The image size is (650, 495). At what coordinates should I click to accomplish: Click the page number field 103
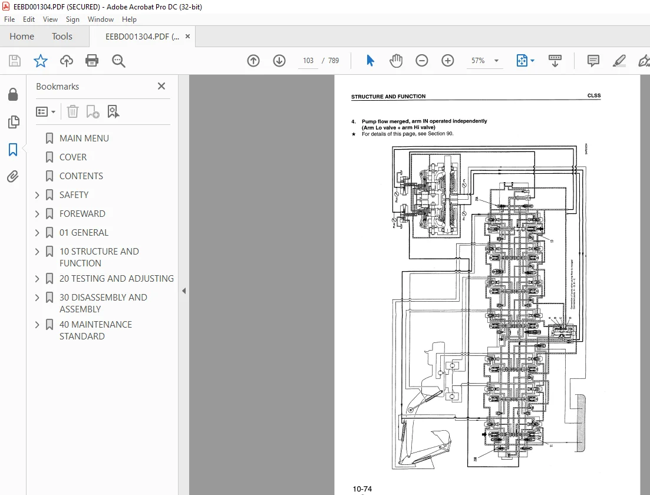click(308, 61)
